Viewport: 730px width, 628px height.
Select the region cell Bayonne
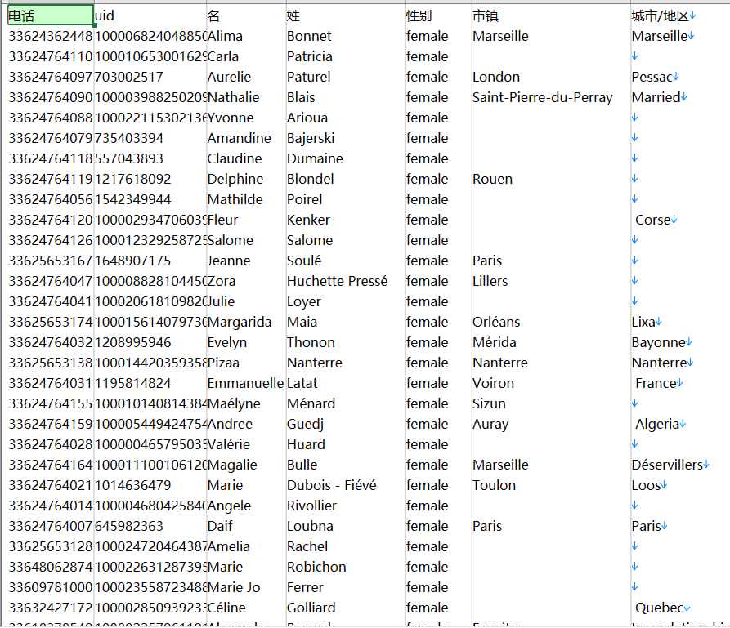coord(679,342)
